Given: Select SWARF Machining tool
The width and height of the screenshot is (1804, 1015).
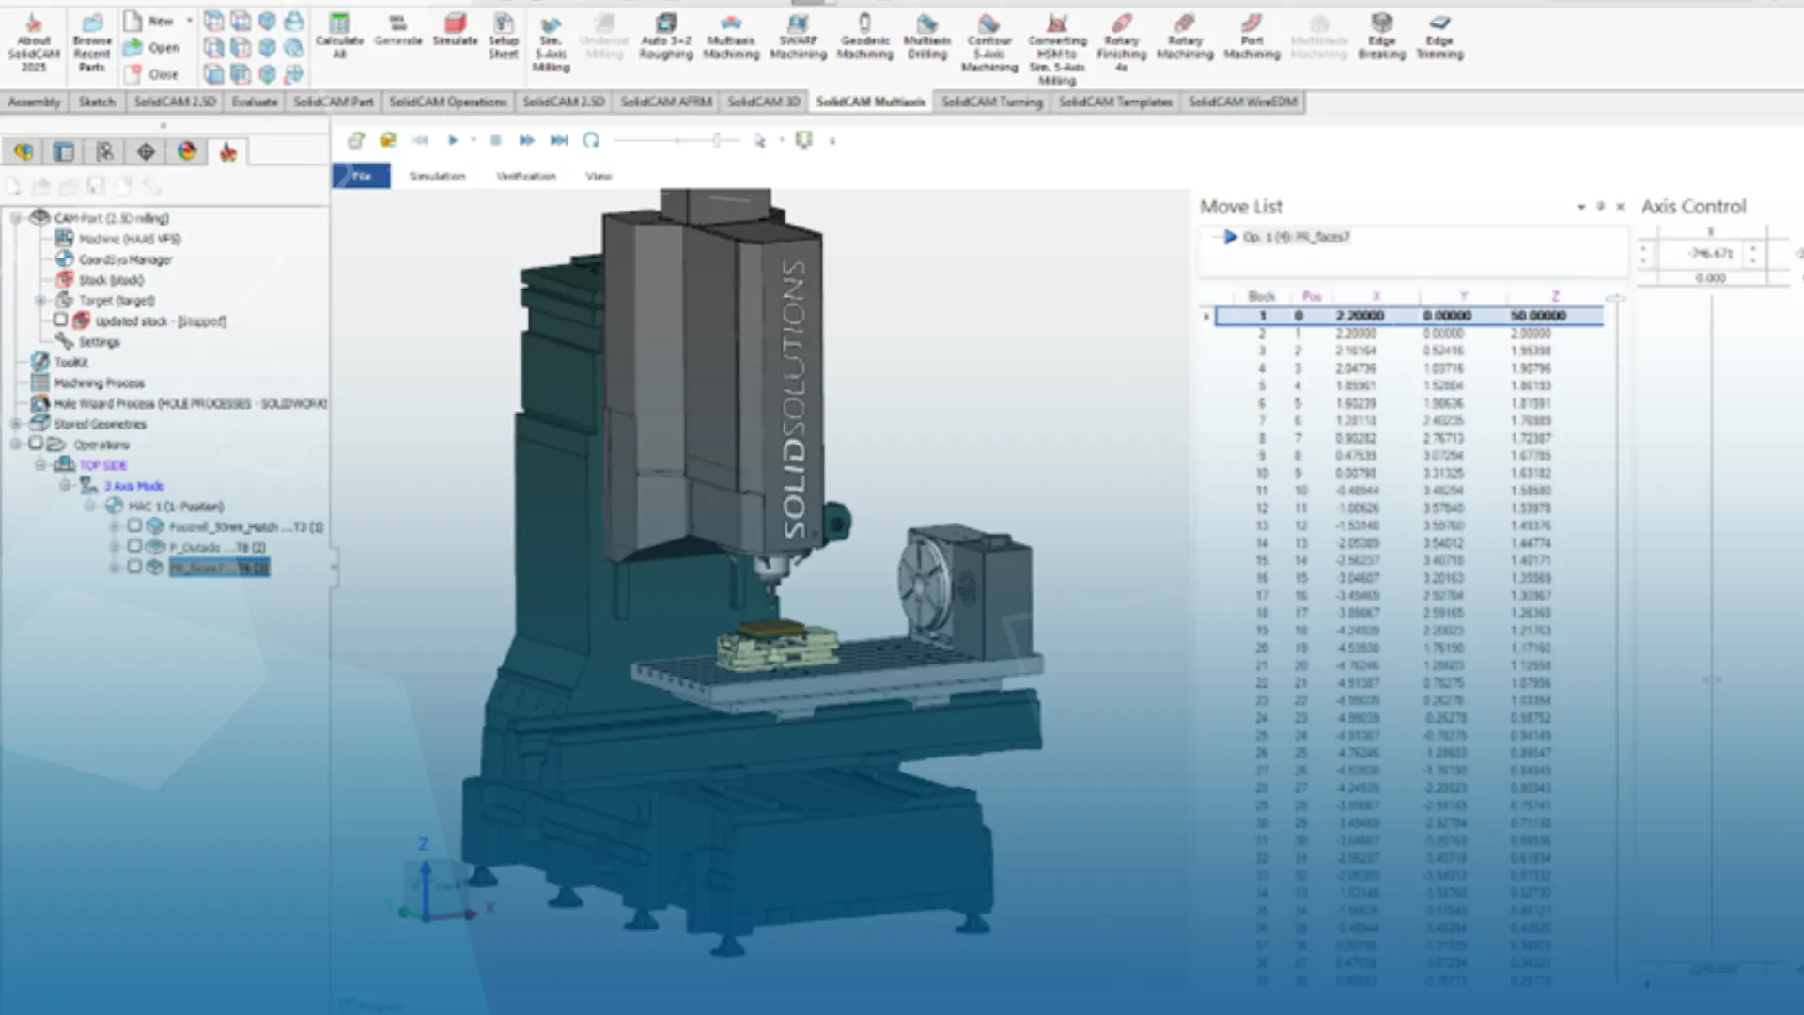Looking at the screenshot, I should pos(798,36).
